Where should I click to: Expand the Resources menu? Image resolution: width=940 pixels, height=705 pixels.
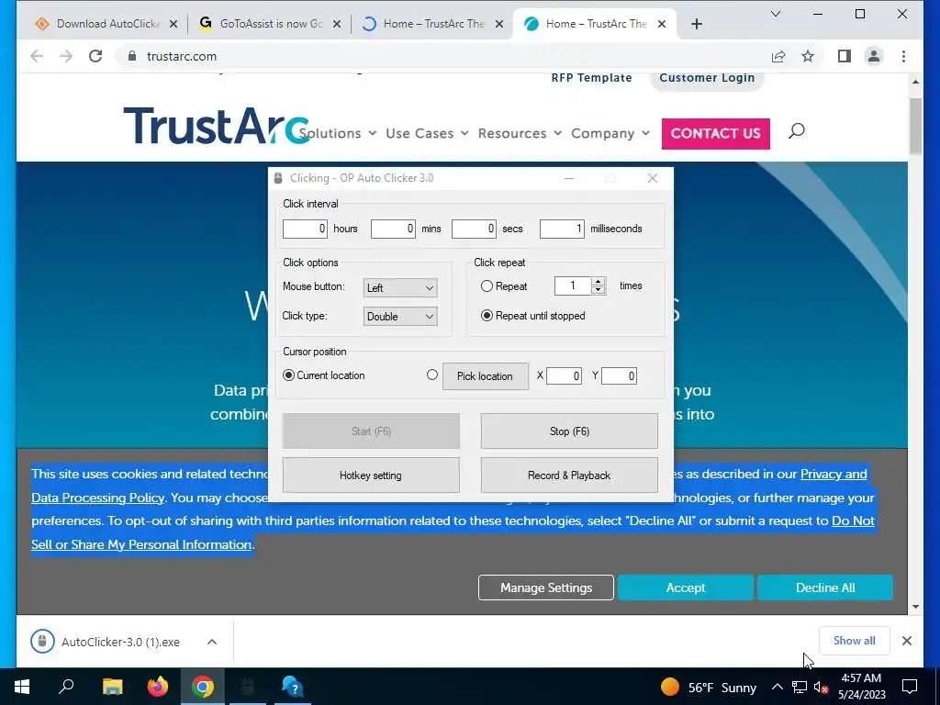520,133
